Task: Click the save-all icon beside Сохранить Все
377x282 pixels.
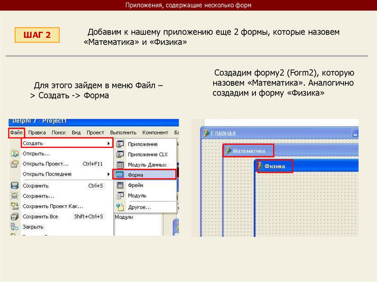Action: tap(15, 217)
